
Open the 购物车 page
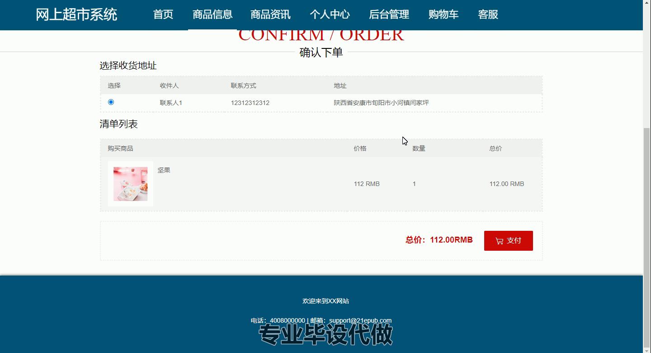[x=443, y=14]
